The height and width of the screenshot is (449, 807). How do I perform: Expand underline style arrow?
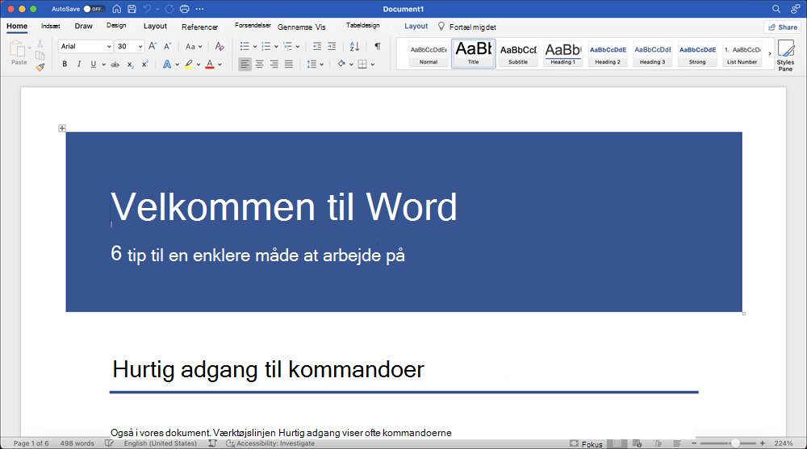tap(103, 64)
